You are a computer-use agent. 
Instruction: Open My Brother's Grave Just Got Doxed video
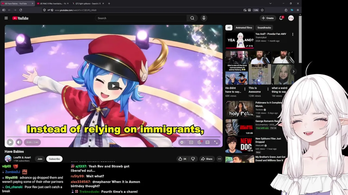pos(270,159)
